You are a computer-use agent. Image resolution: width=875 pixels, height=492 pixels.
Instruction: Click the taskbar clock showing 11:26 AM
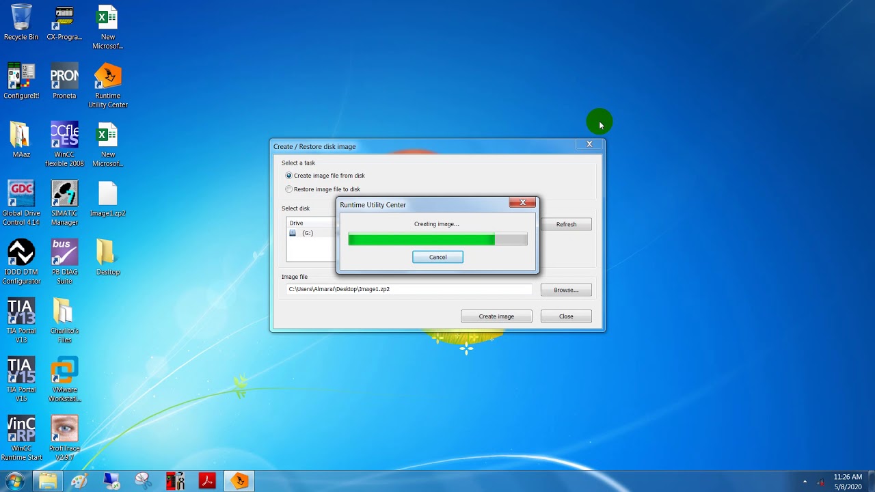(848, 482)
